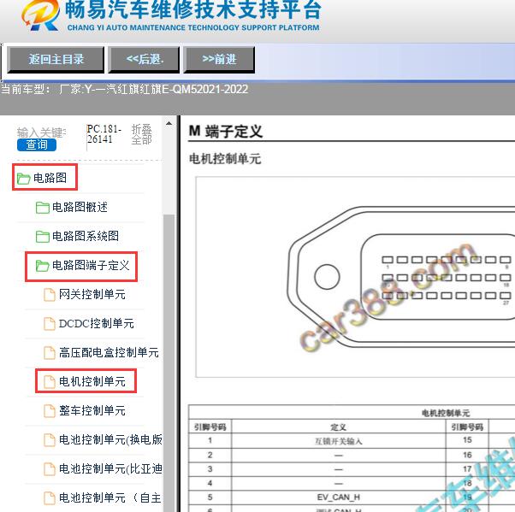Select 电路图概述 tree item
Viewport: 515px width, 512px height.
click(x=80, y=207)
